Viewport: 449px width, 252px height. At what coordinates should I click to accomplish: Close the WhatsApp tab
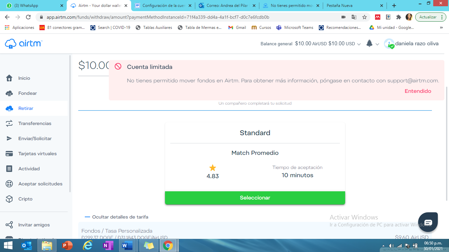point(62,6)
